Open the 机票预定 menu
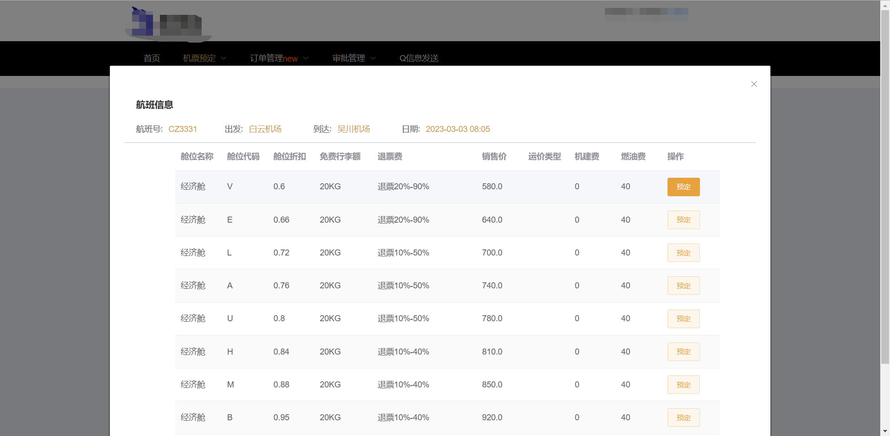 [199, 58]
